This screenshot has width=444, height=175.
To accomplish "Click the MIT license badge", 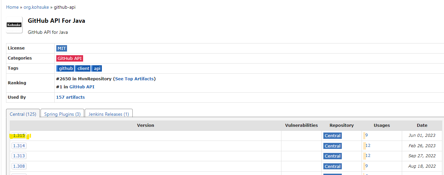I will pos(62,48).
